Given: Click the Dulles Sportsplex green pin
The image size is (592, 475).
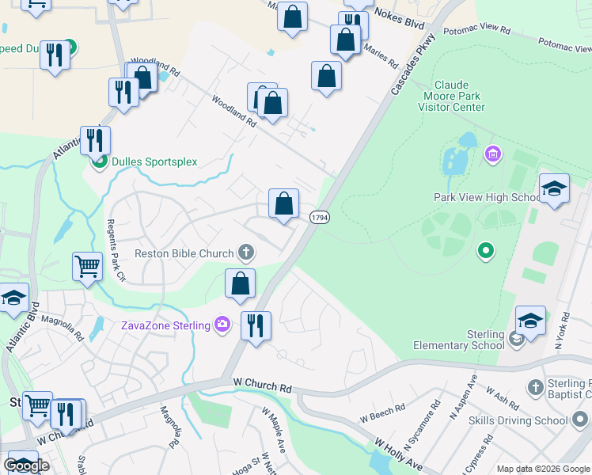Looking at the screenshot, I should (99, 163).
